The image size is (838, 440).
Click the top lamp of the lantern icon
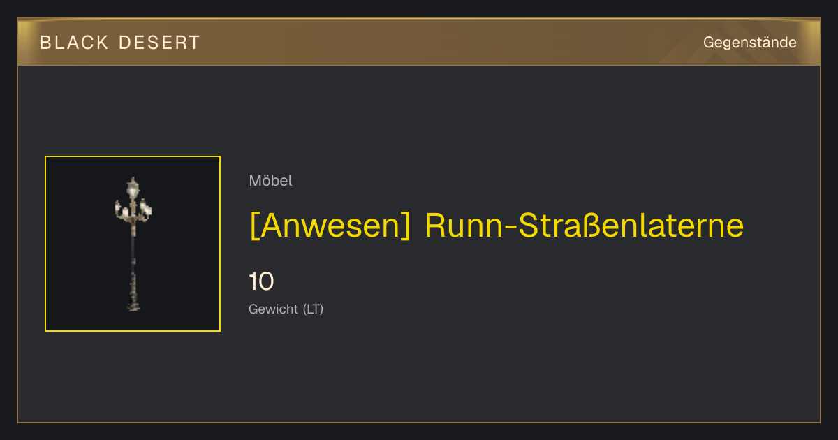[133, 187]
